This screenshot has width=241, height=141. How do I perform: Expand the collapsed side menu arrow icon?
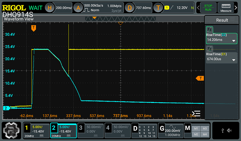tap(197, 113)
